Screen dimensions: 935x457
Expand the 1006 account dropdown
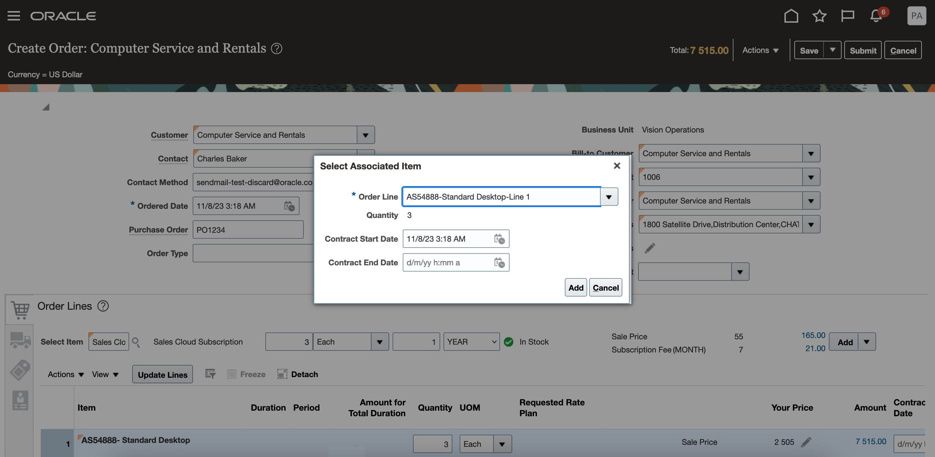[x=811, y=177]
